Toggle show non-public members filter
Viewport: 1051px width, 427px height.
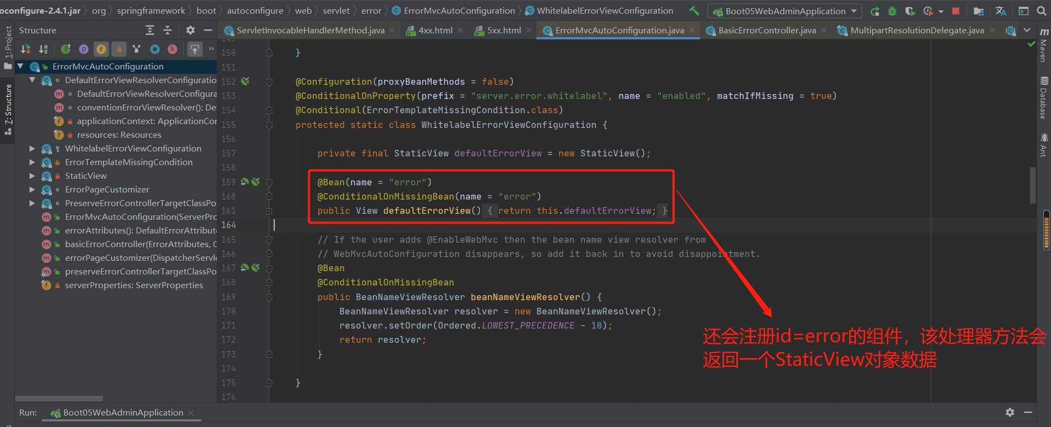[119, 49]
